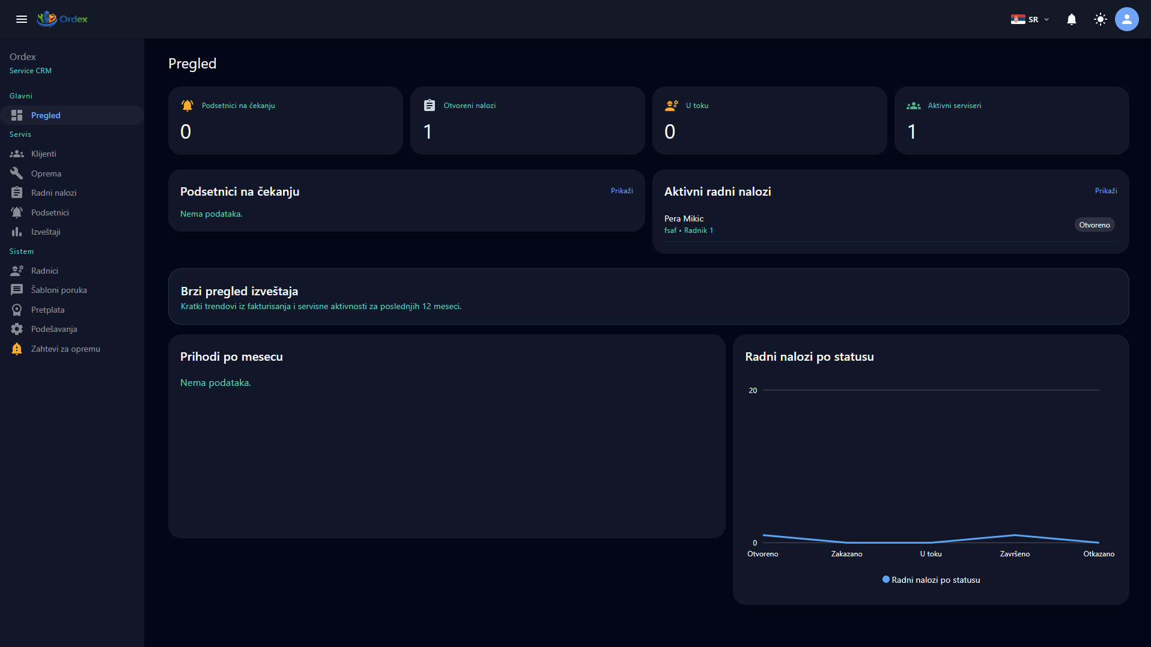This screenshot has height=647, width=1151.
Task: Click the Radnici workers icon
Action: coord(17,271)
